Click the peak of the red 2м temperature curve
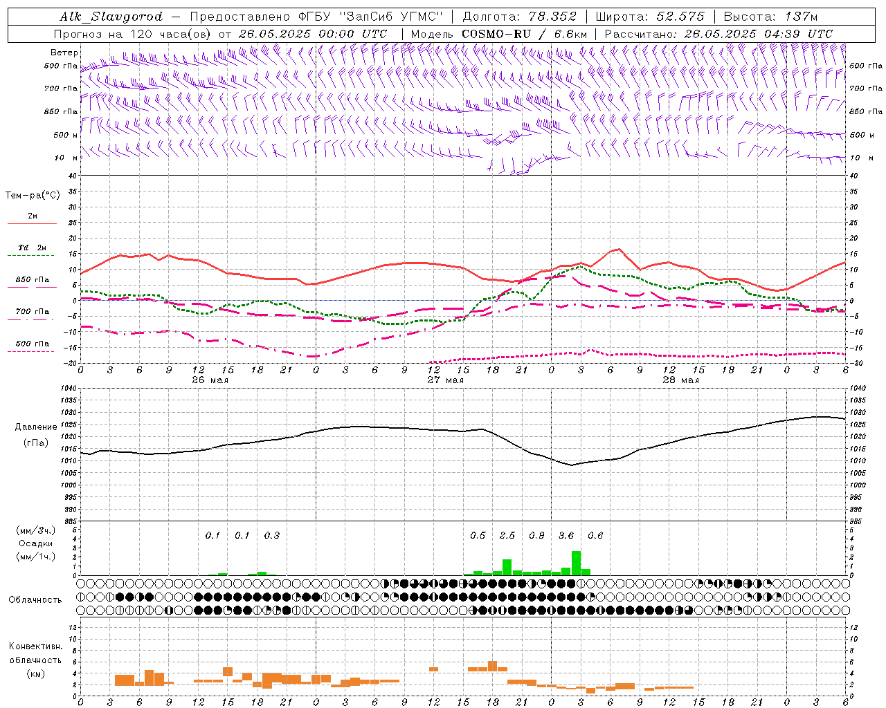 coord(619,249)
